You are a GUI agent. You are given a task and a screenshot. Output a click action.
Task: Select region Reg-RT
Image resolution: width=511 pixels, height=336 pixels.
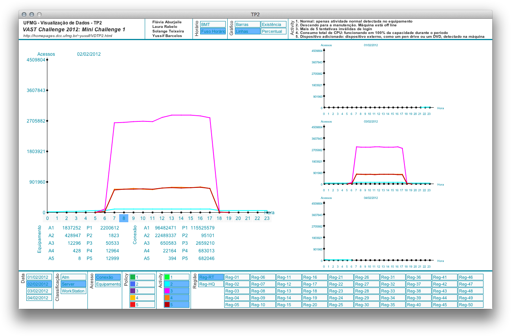[x=211, y=277]
